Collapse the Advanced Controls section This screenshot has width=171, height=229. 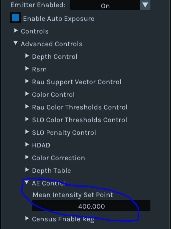point(16,44)
